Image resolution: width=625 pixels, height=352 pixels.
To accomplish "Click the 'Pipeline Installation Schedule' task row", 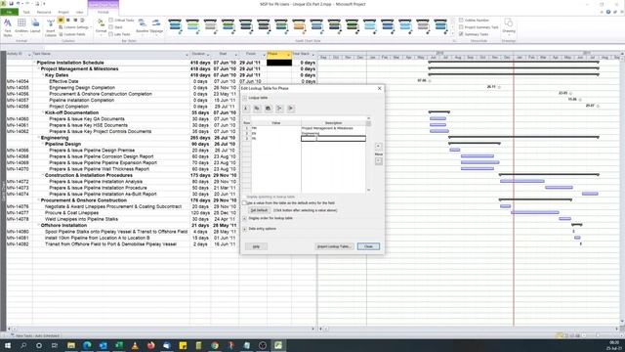I will click(x=70, y=63).
